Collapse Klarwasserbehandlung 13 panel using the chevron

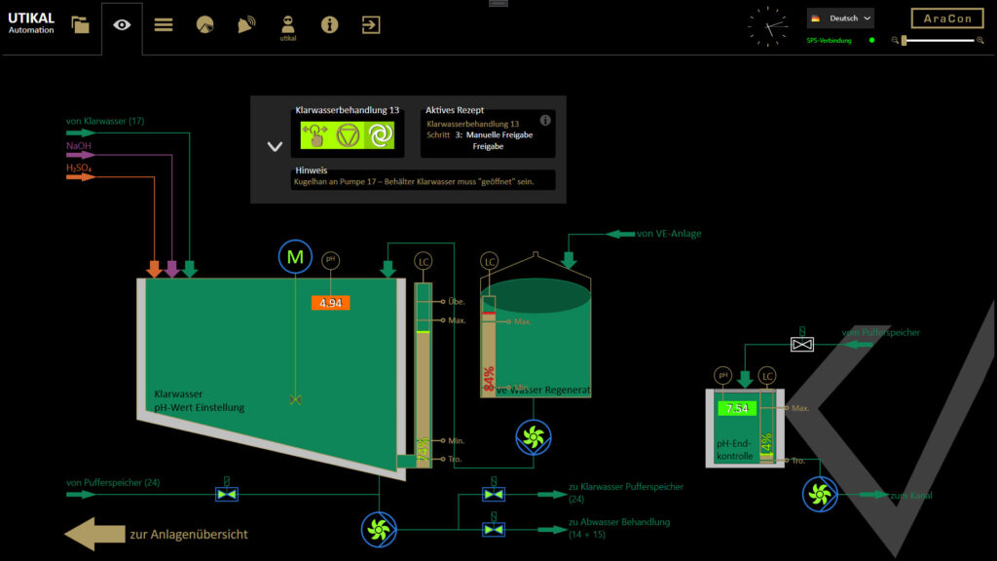[x=275, y=146]
